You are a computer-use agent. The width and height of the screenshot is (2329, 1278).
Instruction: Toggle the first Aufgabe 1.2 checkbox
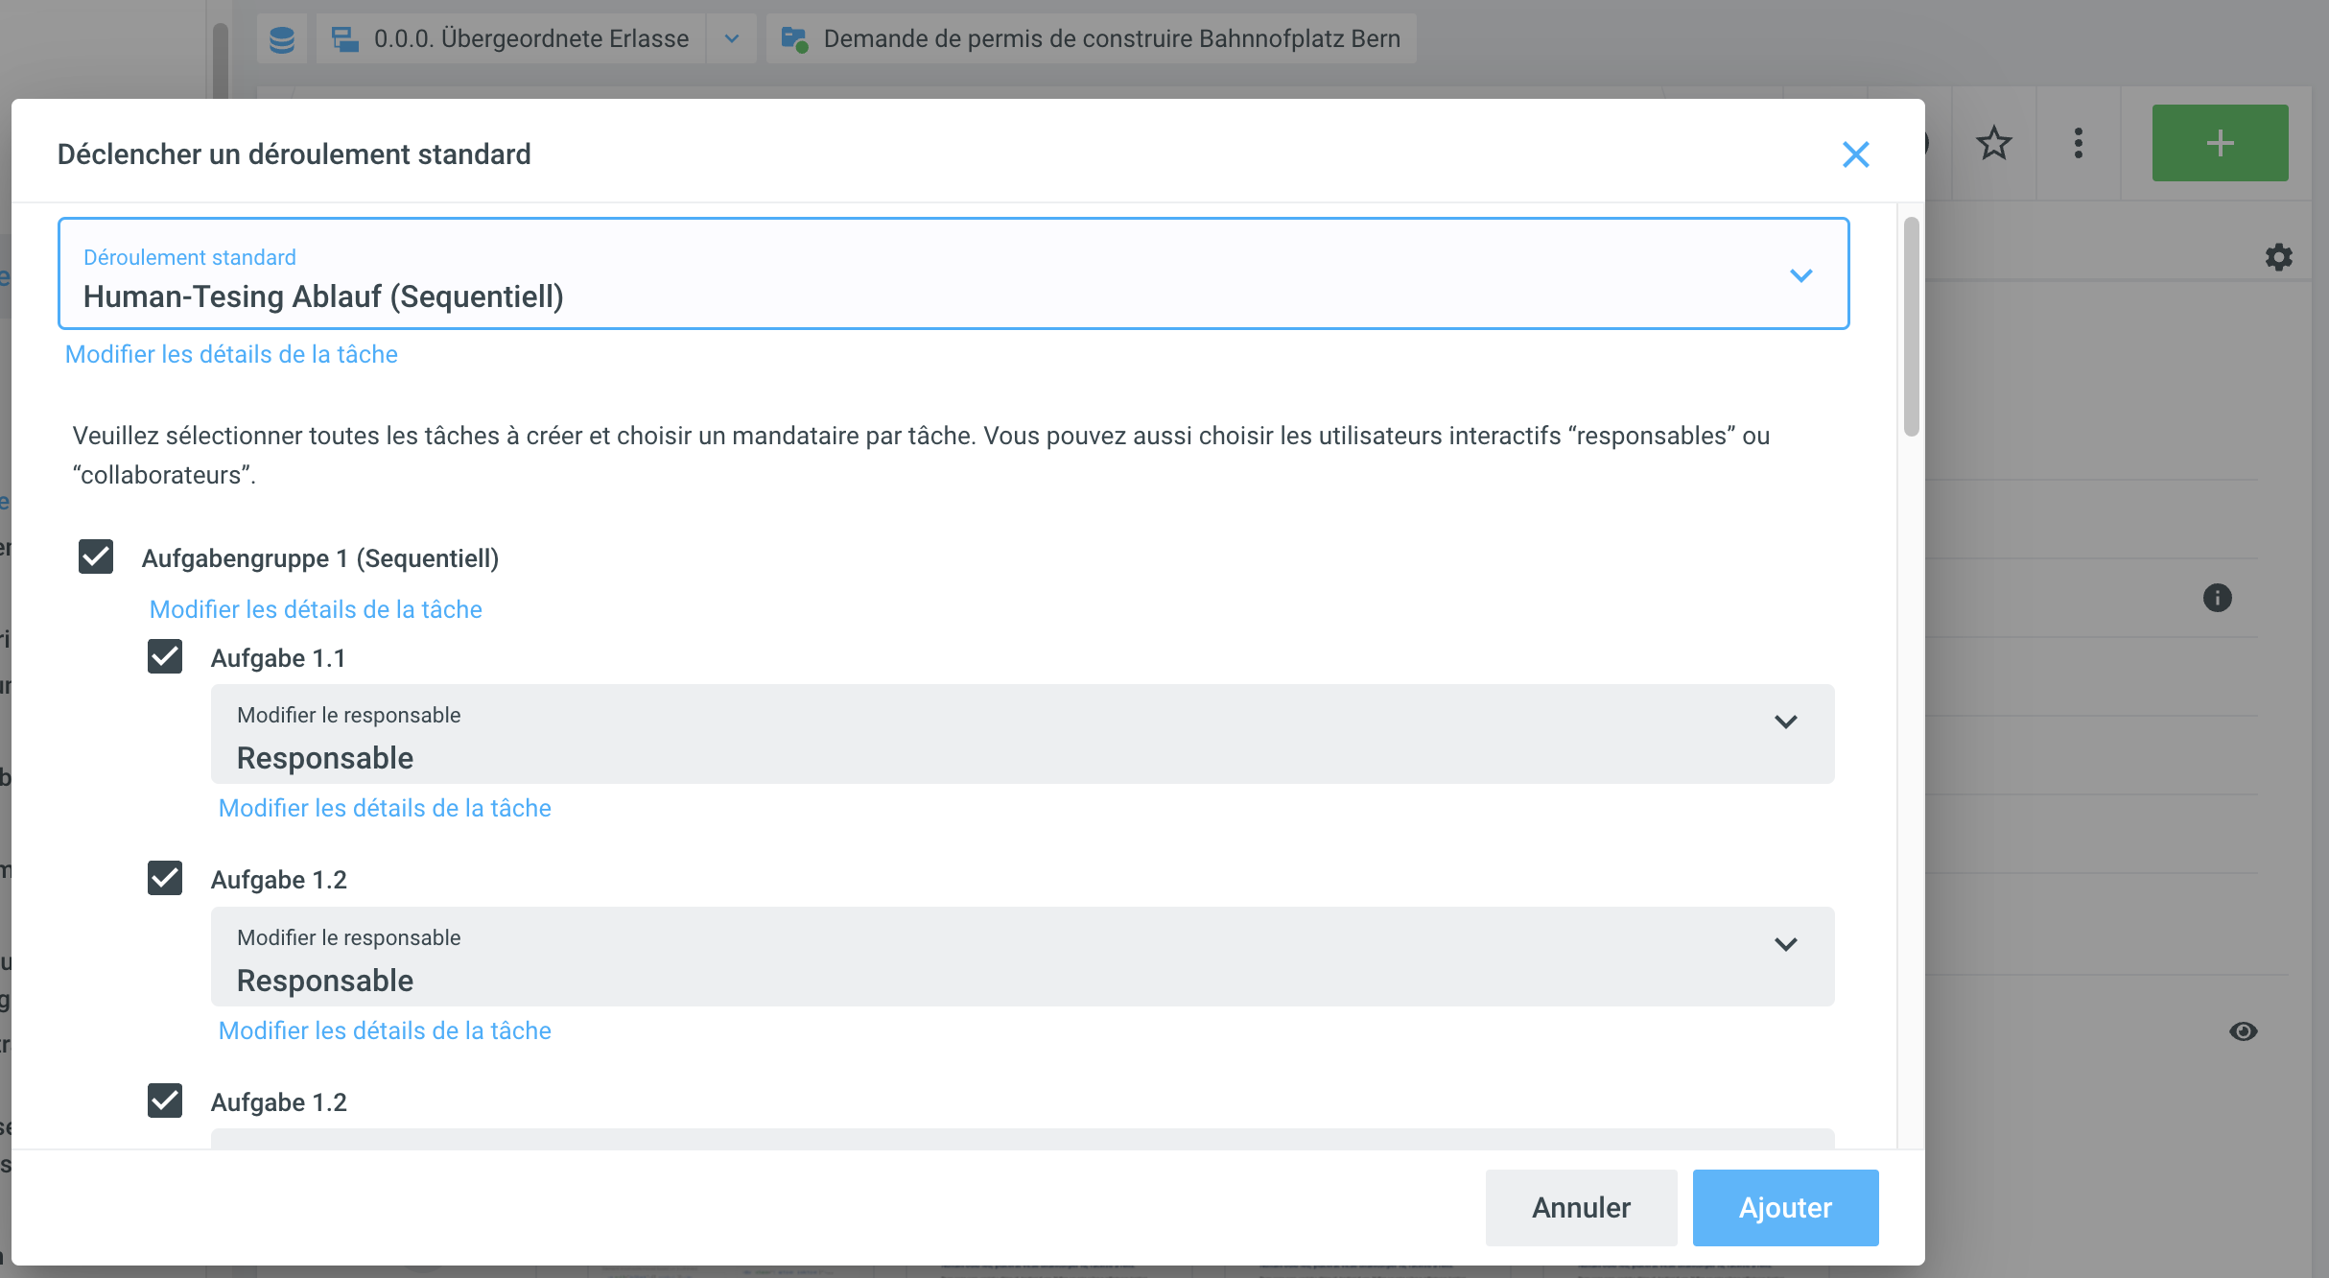tap(165, 879)
